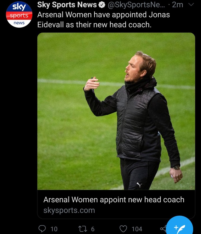
Task: View the 104 likes count
Action: [137, 229]
